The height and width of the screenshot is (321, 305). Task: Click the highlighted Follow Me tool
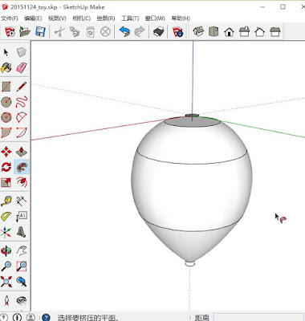coord(22,167)
